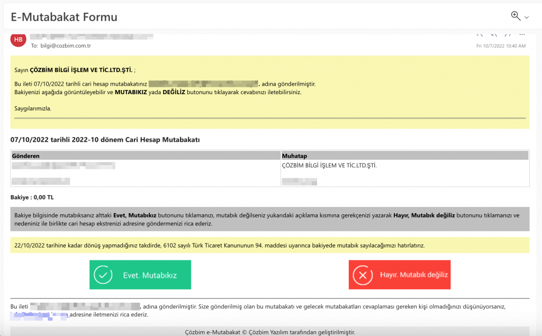Click the blurred email address link in footer
The image size is (542, 336).
tap(40, 315)
